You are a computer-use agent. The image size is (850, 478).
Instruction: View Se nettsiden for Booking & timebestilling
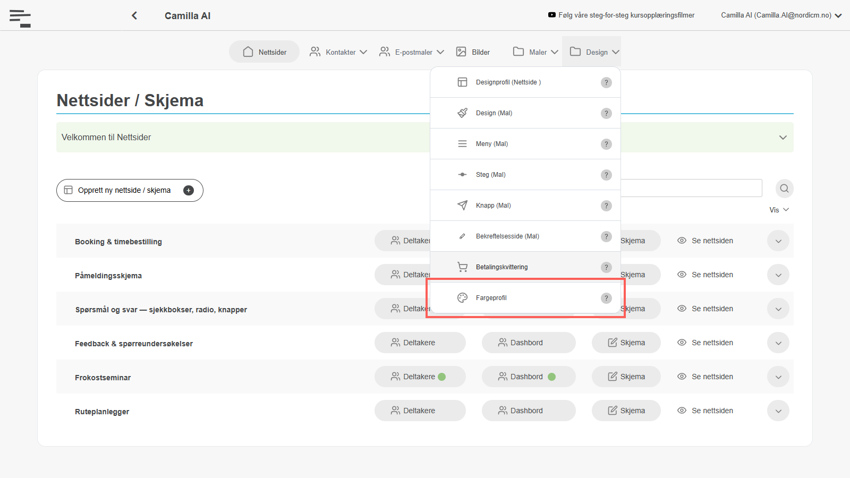pyautogui.click(x=705, y=241)
